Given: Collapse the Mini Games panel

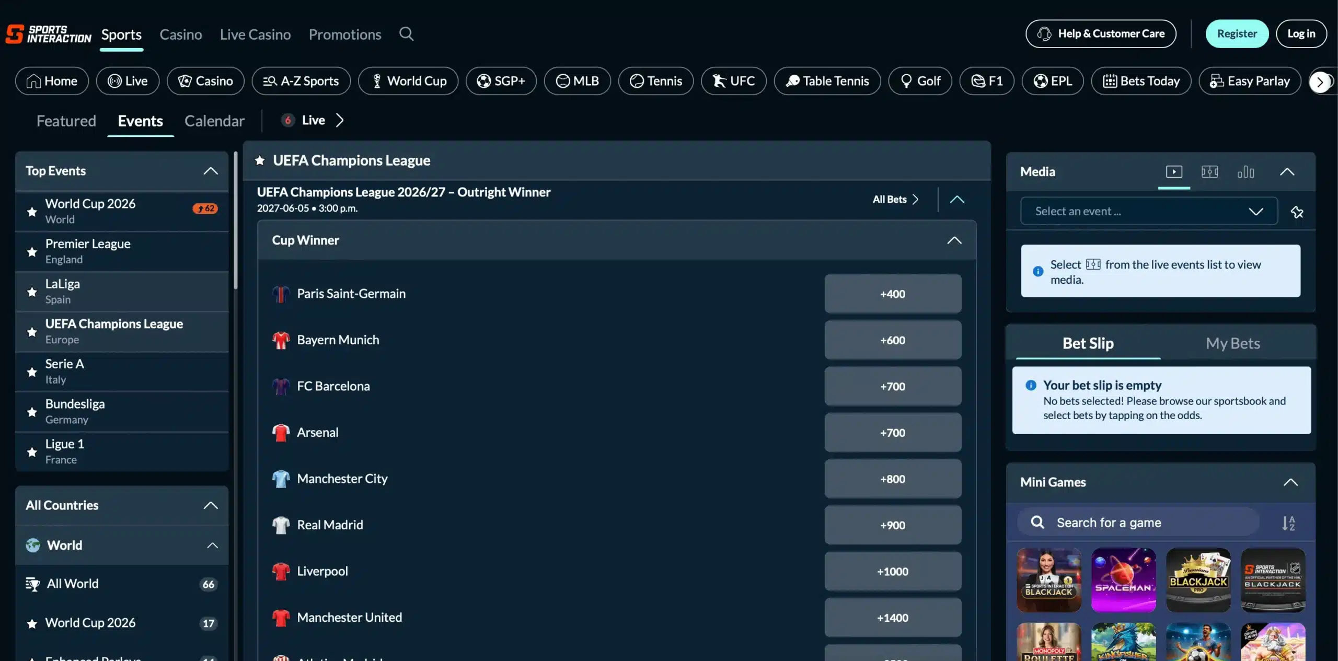Looking at the screenshot, I should click(x=1290, y=482).
